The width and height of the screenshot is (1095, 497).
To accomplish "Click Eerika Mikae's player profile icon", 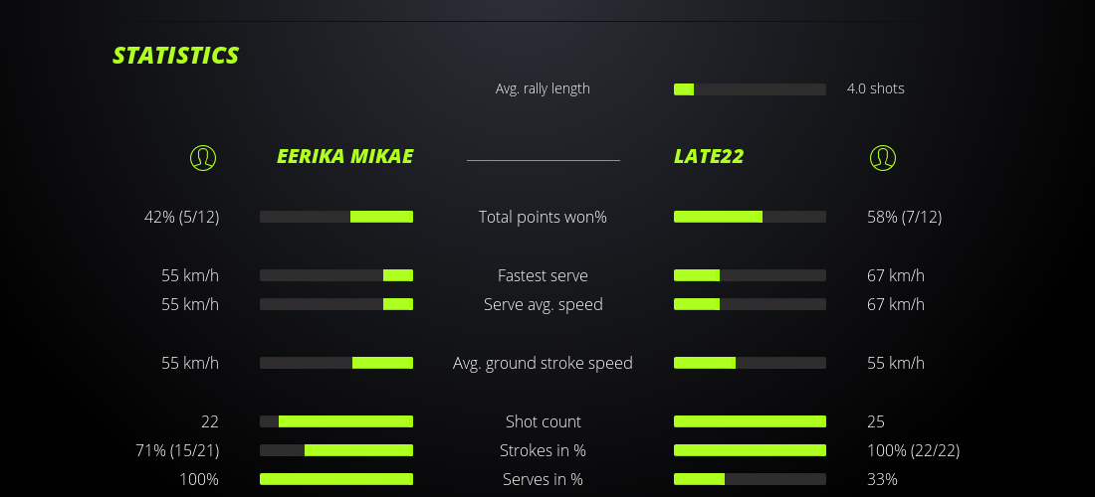I will [x=203, y=157].
